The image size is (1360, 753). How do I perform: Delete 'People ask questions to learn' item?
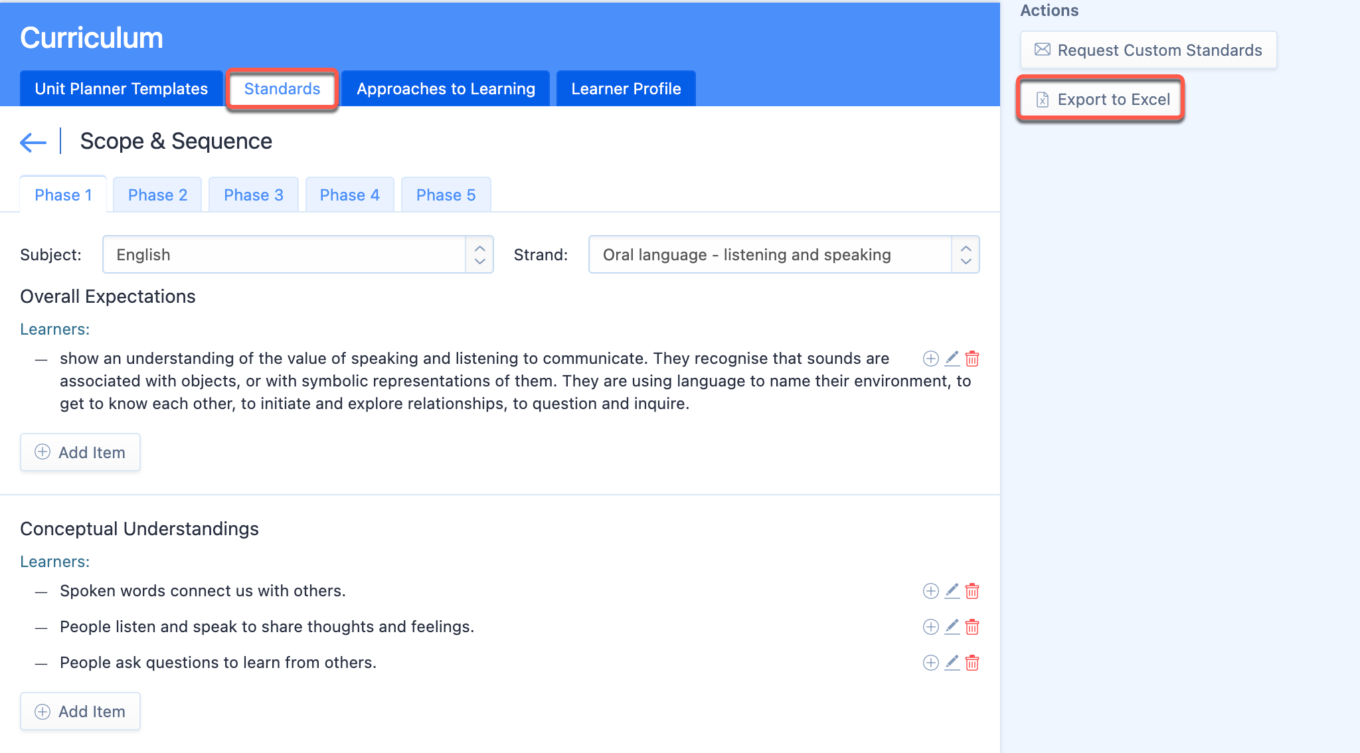pyautogui.click(x=972, y=663)
